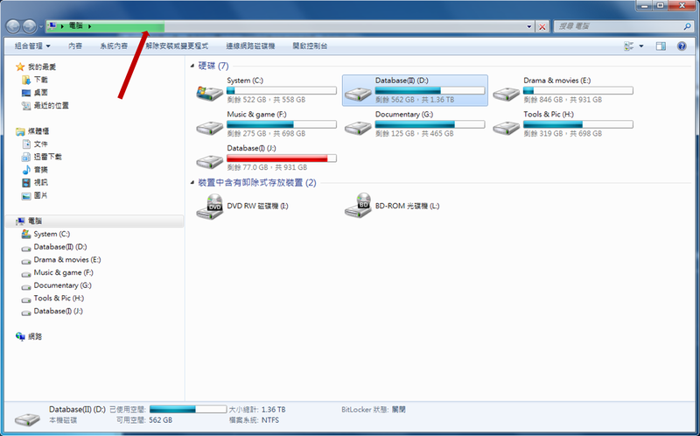Click the search 電腦 input field
Image resolution: width=700 pixels, height=436 pixels.
tap(619, 26)
